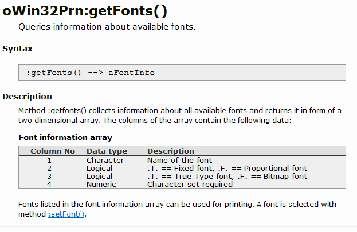Image resolution: width=357 pixels, height=232 pixels.
Task: Click the 'Character set required' cell
Action: [190, 184]
